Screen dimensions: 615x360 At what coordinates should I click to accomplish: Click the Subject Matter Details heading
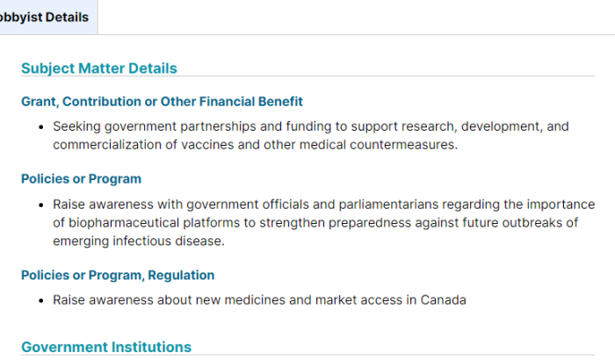99,68
